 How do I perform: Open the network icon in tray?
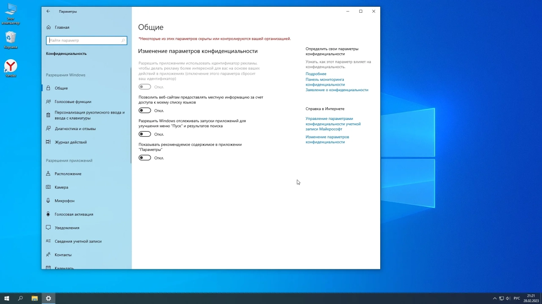pos(501,299)
